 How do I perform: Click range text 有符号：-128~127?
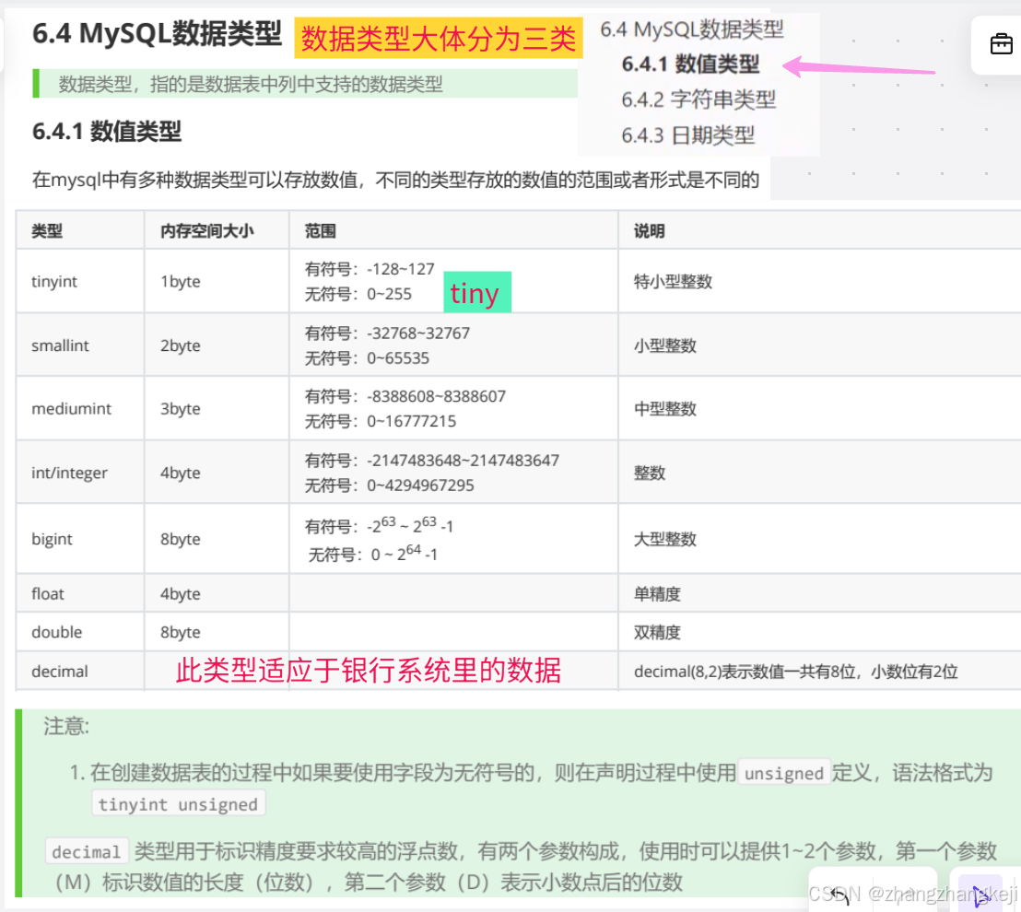click(370, 269)
